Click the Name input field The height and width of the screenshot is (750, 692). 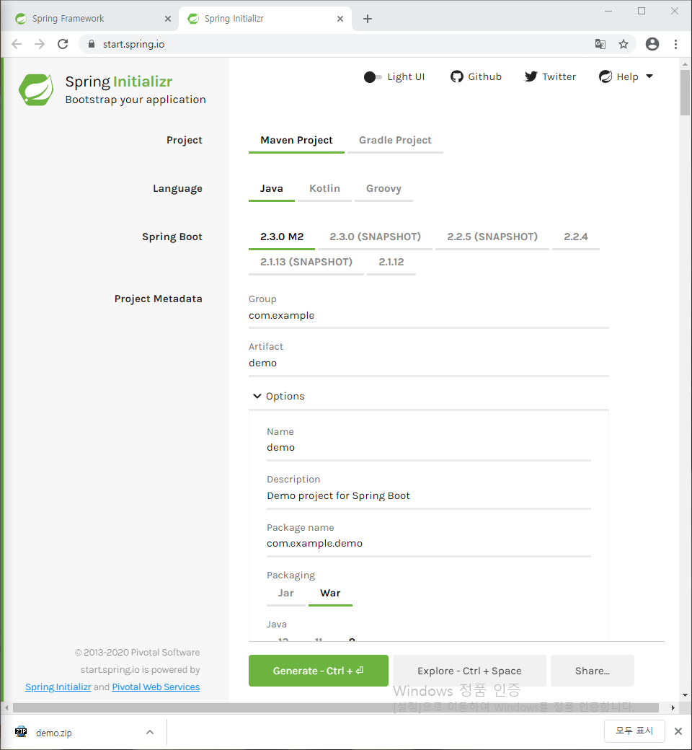pyautogui.click(x=428, y=448)
